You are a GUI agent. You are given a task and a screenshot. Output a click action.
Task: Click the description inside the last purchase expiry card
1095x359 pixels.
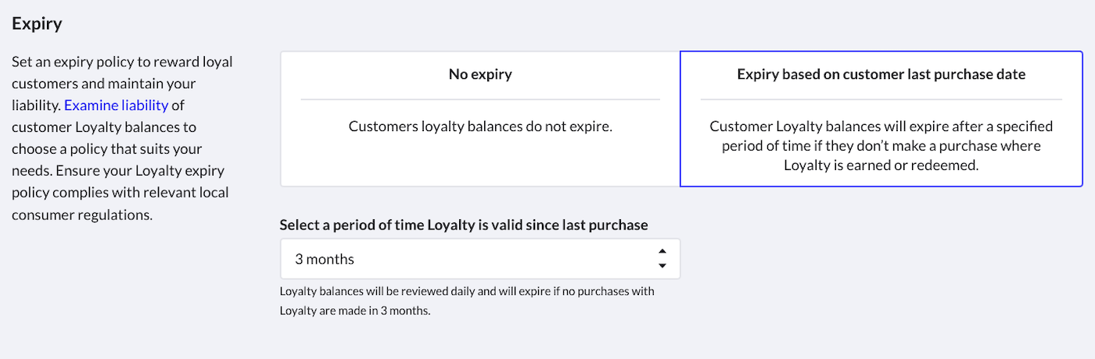tap(881, 145)
